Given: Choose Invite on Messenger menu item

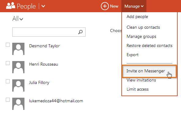Looking at the screenshot, I should tap(150, 71).
